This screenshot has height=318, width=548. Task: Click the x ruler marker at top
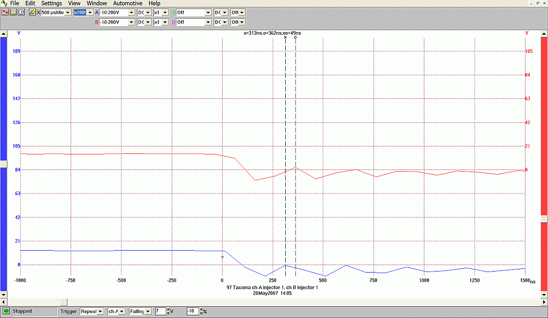[x=285, y=37]
